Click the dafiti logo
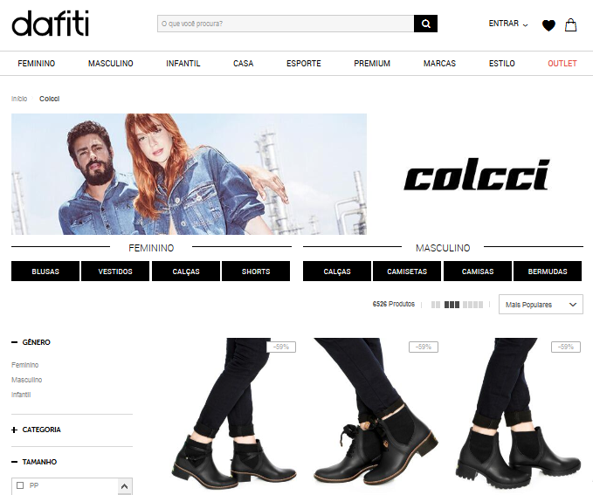The width and height of the screenshot is (593, 495). [51, 24]
